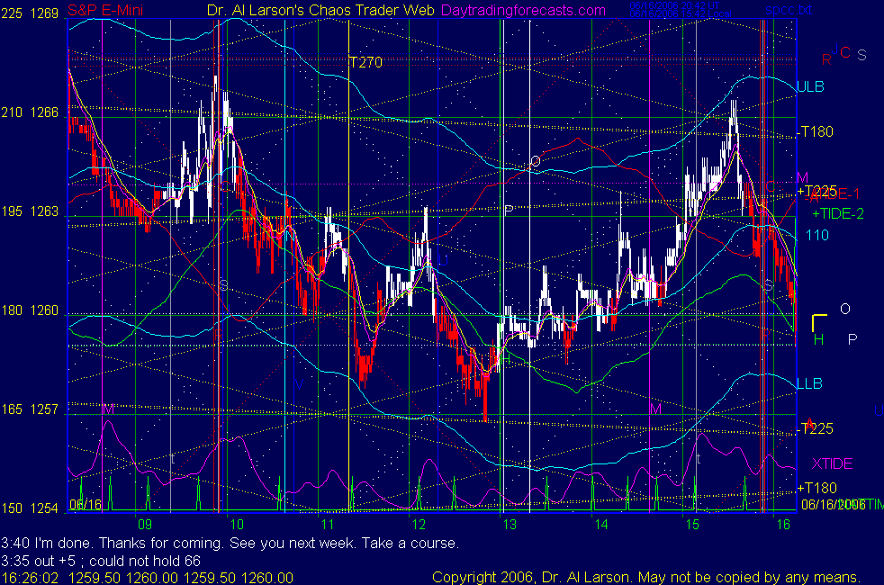Screen dimensions: 884x585
Task: Select the "225 1269" price axis label
Action: tap(30, 13)
